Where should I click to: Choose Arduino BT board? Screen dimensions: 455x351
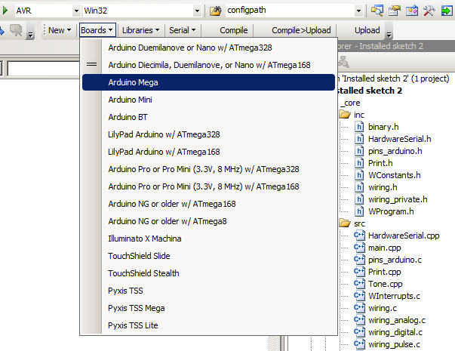tap(209, 117)
